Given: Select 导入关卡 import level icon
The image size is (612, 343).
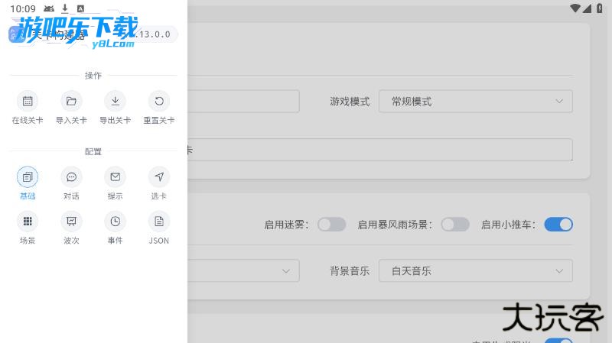Looking at the screenshot, I should pyautogui.click(x=71, y=102).
